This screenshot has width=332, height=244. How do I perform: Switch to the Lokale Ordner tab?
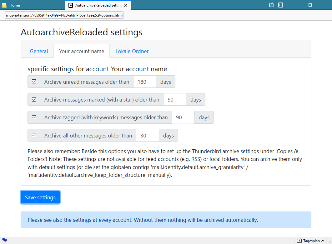[132, 51]
